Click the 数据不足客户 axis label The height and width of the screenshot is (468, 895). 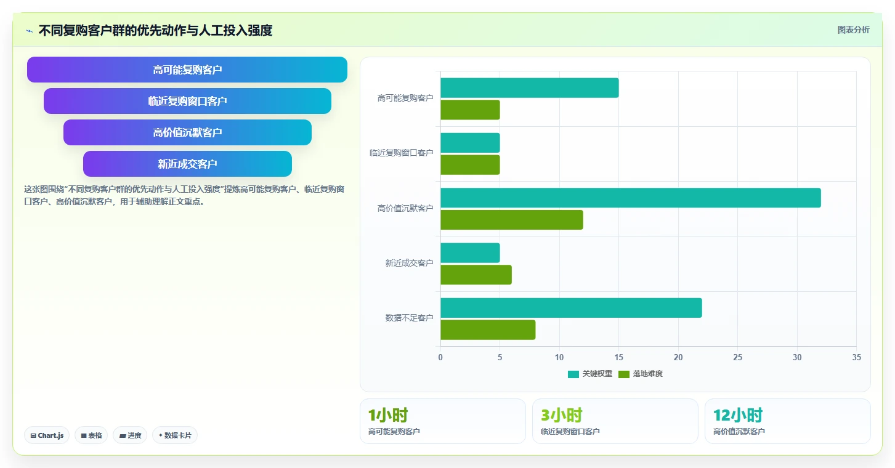click(410, 318)
